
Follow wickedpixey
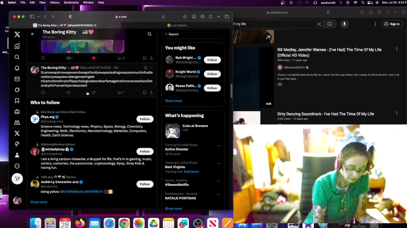[145, 151]
